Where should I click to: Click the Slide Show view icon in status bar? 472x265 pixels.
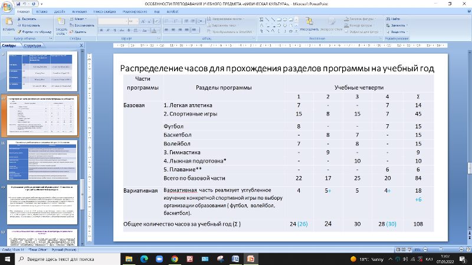(x=409, y=250)
